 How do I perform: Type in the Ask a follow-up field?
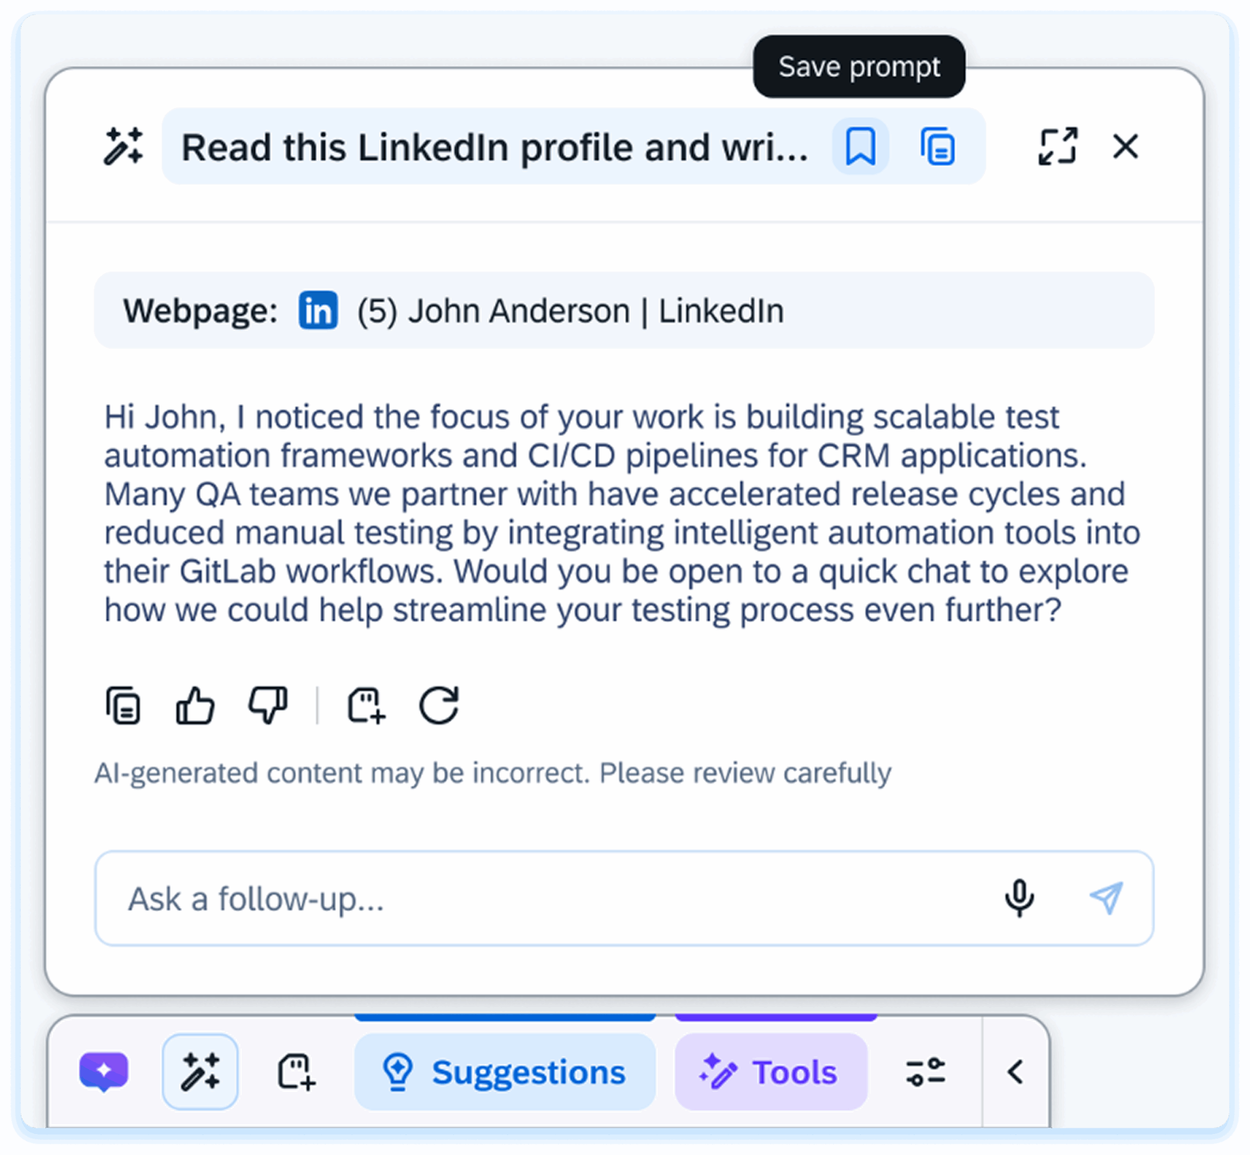531,898
